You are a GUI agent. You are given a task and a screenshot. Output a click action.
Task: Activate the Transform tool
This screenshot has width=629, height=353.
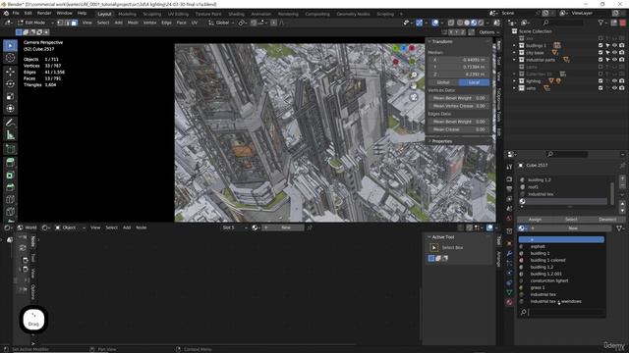tap(10, 109)
